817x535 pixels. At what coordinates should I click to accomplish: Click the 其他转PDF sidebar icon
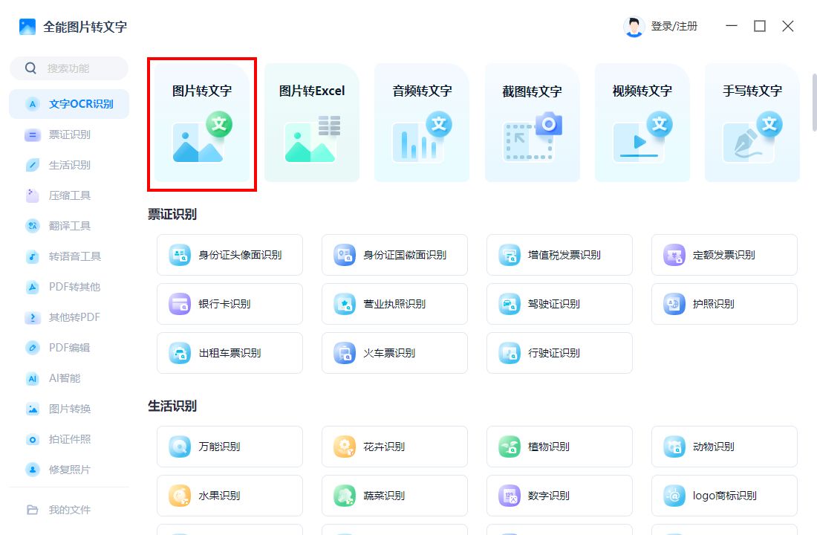pos(32,317)
